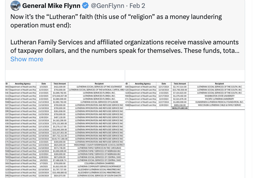Click the Date header in right table
The image size is (253, 178).
click(163, 84)
